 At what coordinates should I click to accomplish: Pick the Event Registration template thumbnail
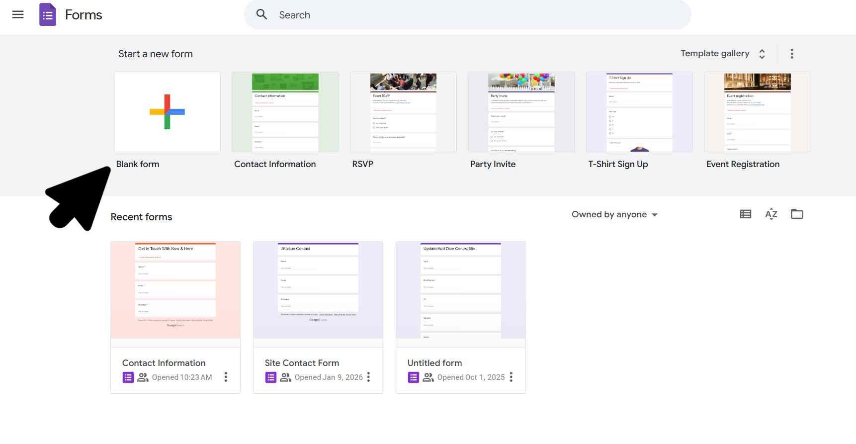(x=758, y=112)
